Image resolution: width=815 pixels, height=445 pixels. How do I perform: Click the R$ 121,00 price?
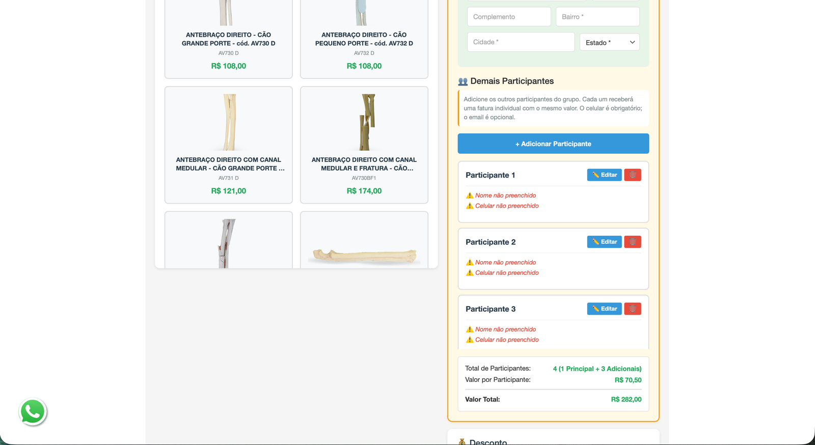point(229,191)
